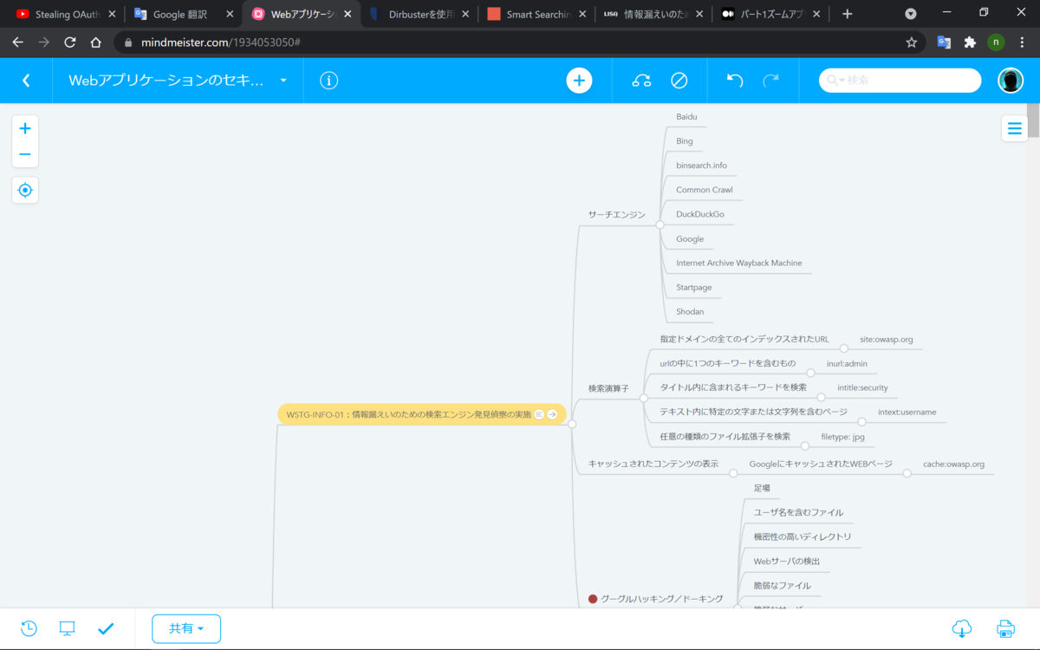1040x650 pixels.
Task: Start presentation mode icon
Action: pos(68,628)
